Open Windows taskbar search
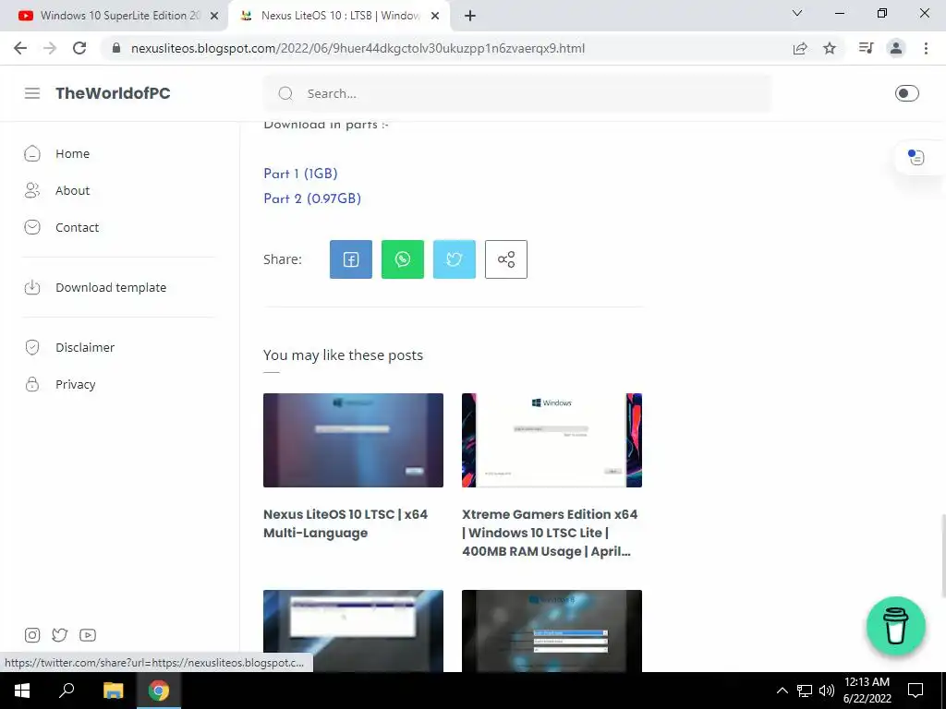The width and height of the screenshot is (946, 709). pos(67,691)
